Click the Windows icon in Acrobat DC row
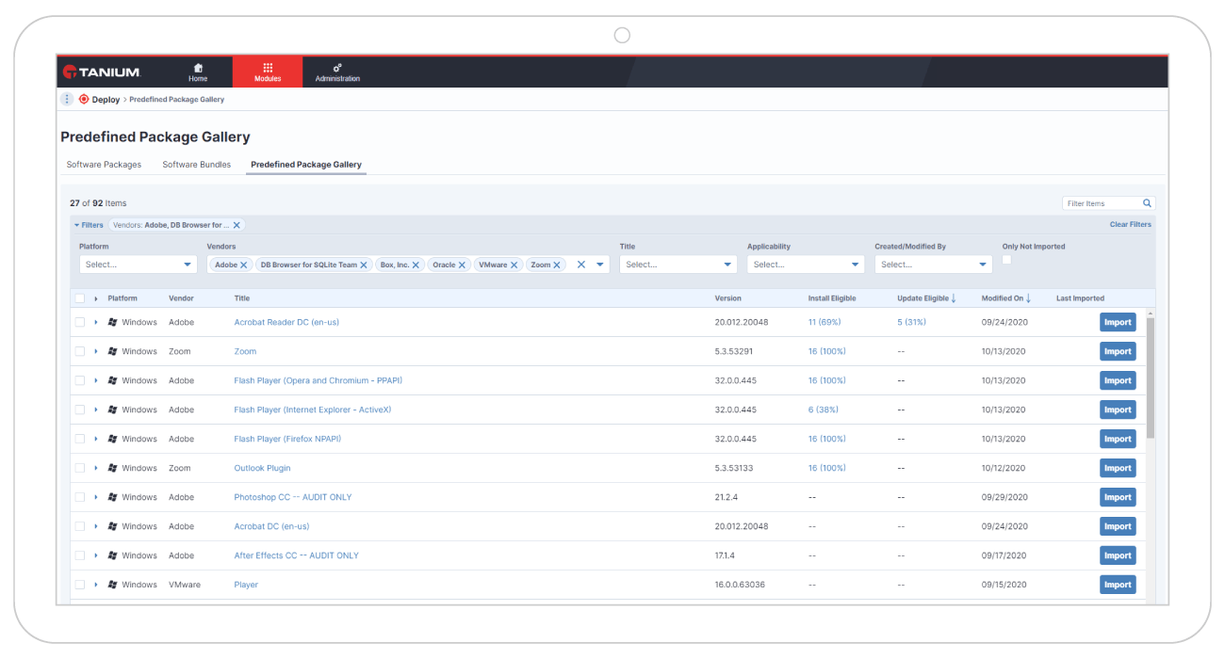Screen dimensions: 1225x659 (112, 526)
